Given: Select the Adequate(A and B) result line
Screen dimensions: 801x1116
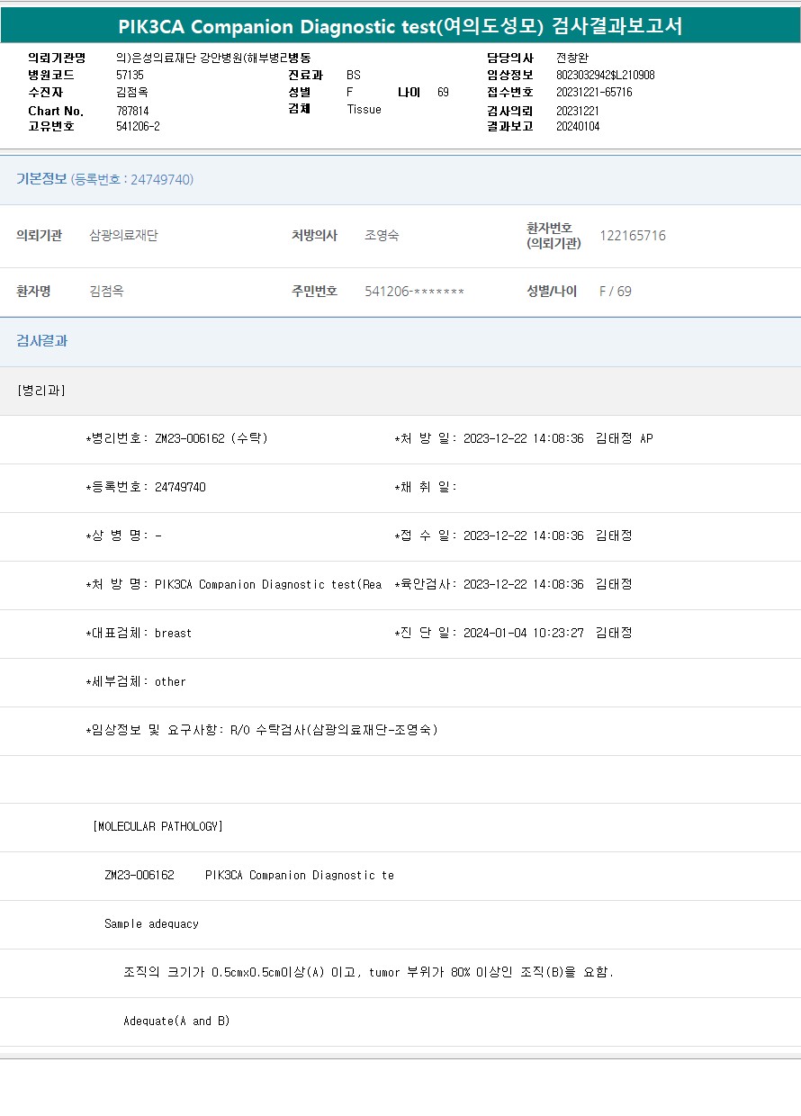Looking at the screenshot, I should [176, 1021].
